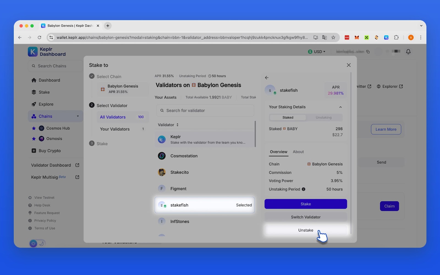This screenshot has height=275, width=440.
Task: Close the Stake to dialog
Action: click(x=348, y=65)
